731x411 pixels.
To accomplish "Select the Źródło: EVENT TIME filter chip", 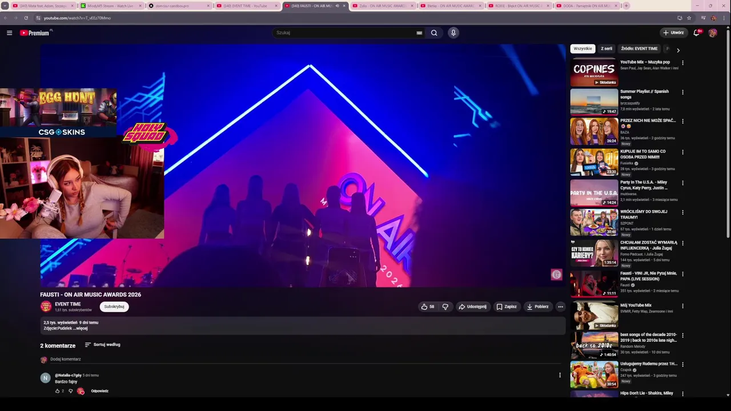I will [x=639, y=49].
